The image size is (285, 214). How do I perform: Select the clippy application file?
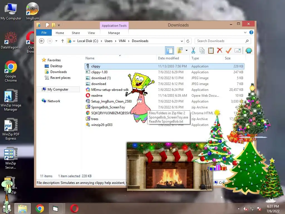pyautogui.click(x=164, y=66)
